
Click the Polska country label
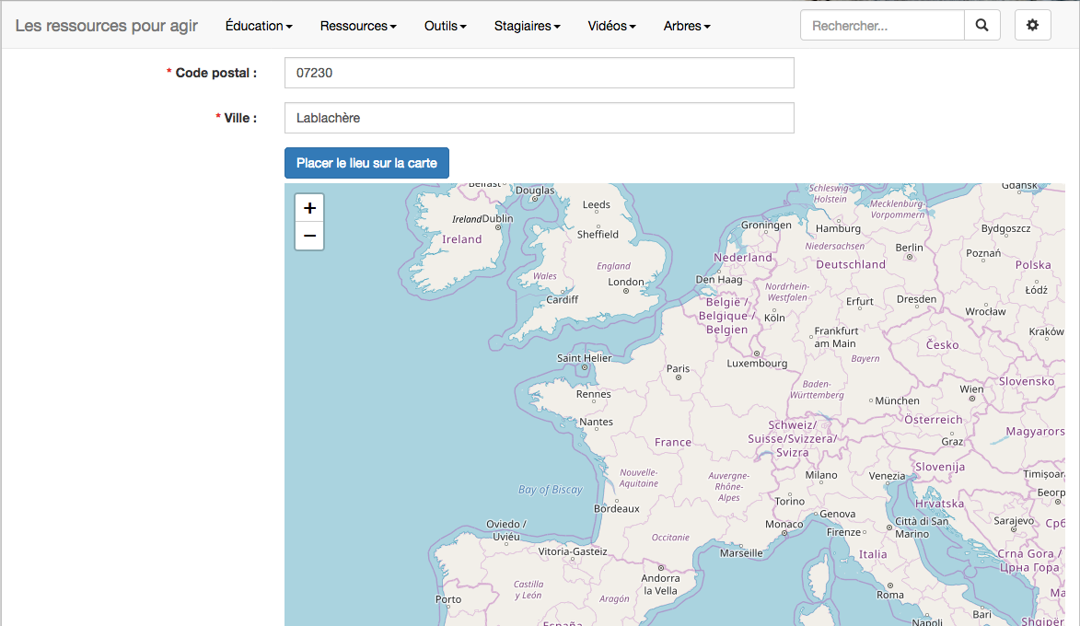click(1033, 265)
